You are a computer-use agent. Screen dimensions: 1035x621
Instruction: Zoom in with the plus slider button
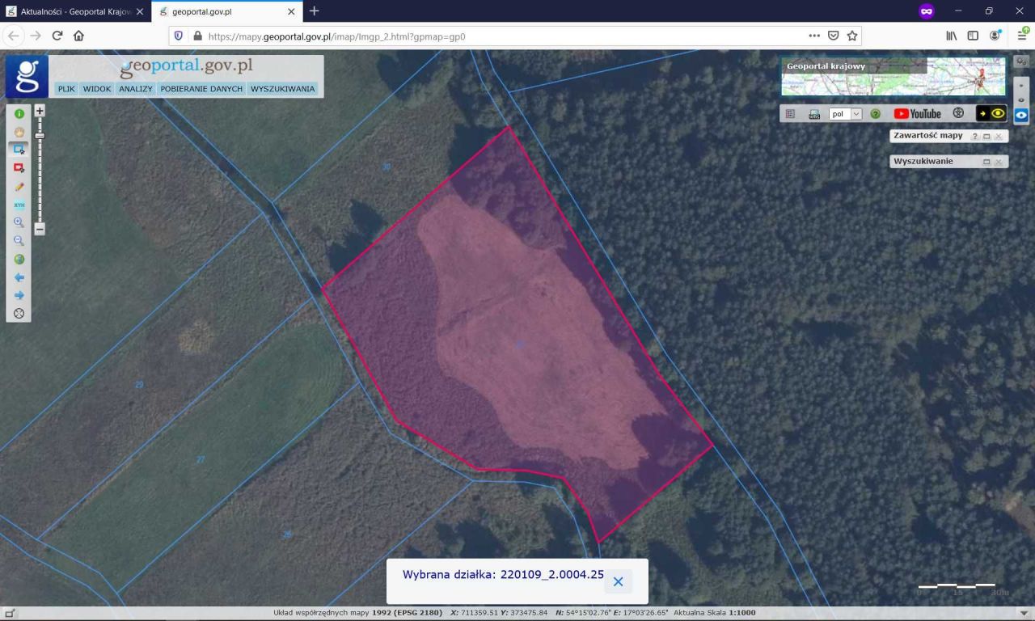click(x=40, y=111)
